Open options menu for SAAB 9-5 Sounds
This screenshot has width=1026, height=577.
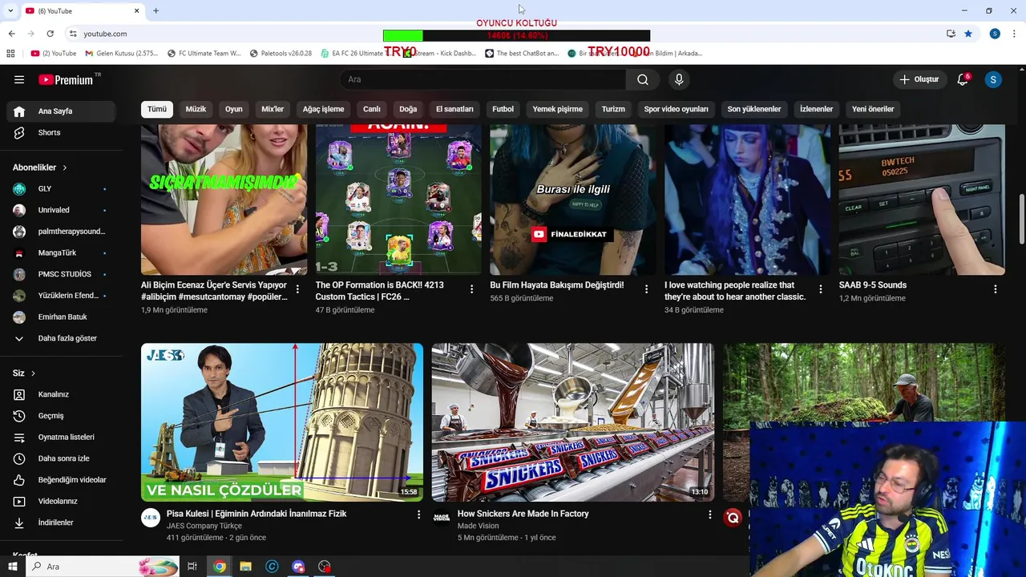996,289
